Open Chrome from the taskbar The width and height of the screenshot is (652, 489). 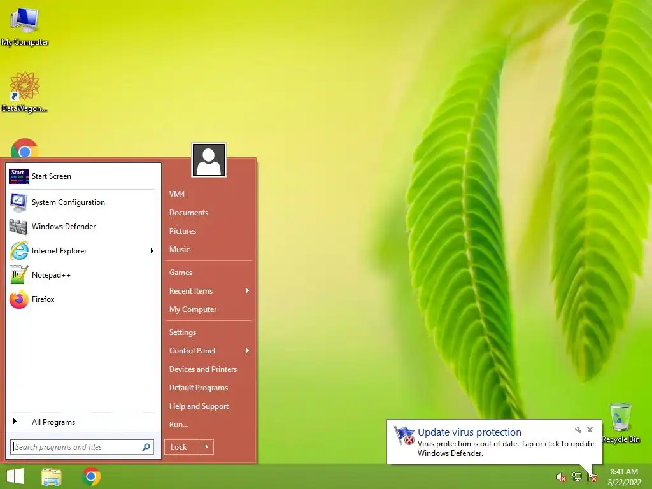92,476
